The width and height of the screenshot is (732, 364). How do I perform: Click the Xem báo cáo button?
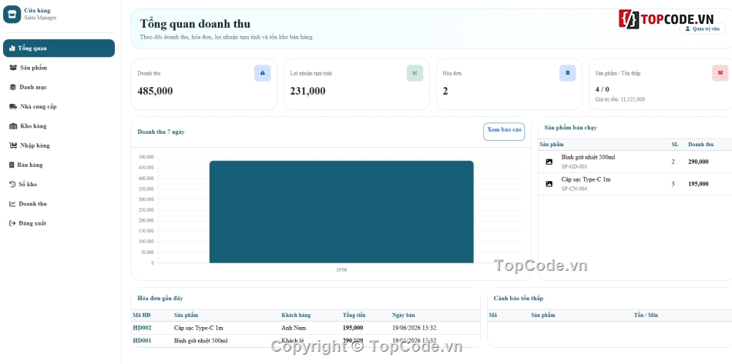click(x=504, y=132)
